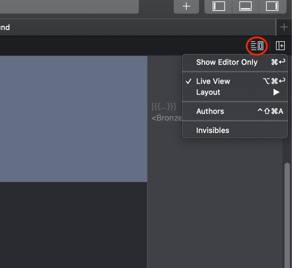Viewport: 292px width, 268px height.
Task: Click the Layout menu item label
Action: (208, 92)
